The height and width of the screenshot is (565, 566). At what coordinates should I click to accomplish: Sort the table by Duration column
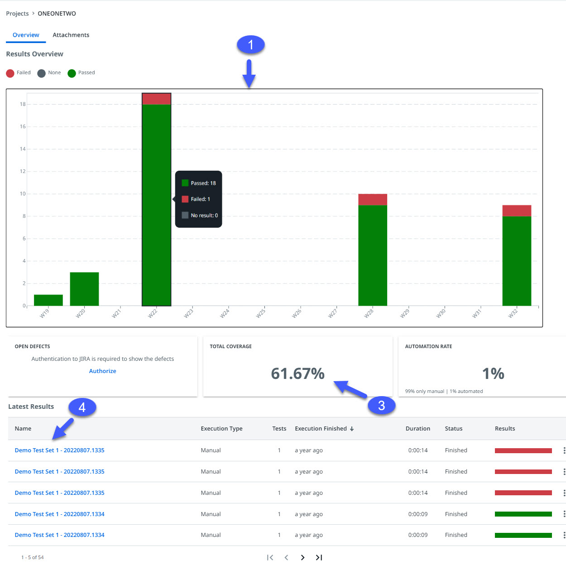click(417, 429)
